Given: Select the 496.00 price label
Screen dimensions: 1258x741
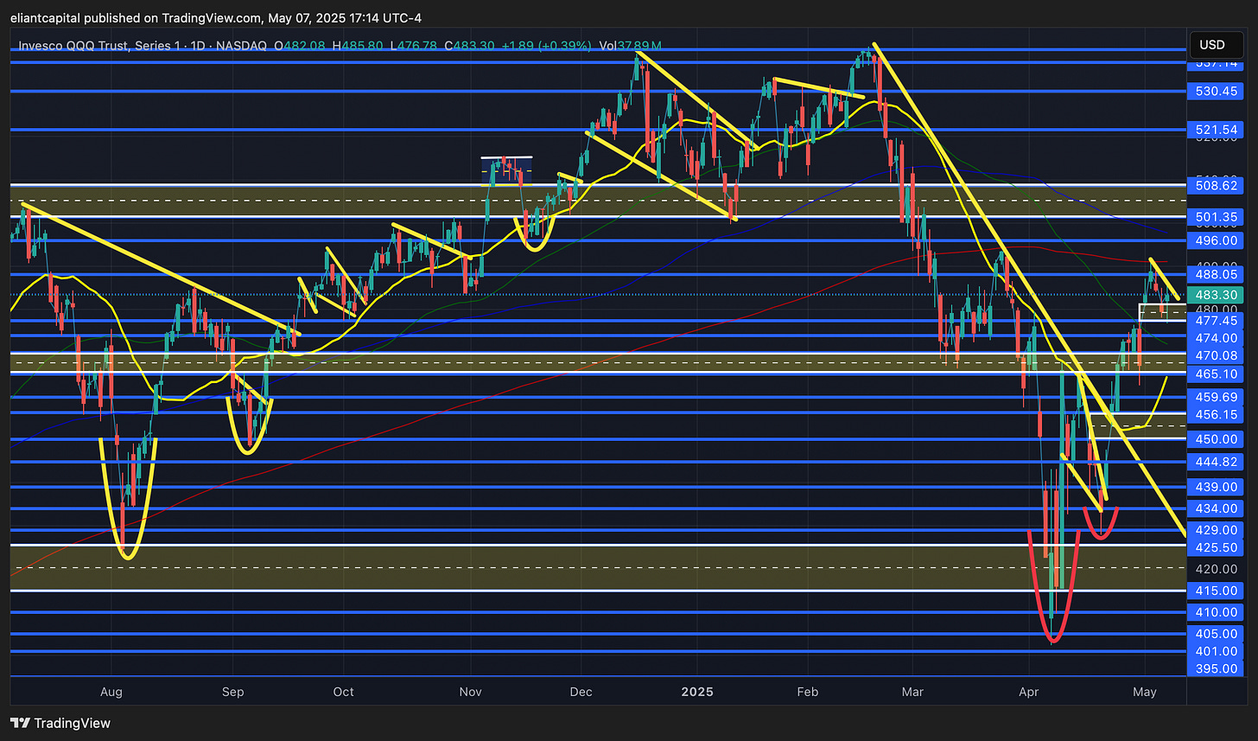Looking at the screenshot, I should coord(1216,240).
